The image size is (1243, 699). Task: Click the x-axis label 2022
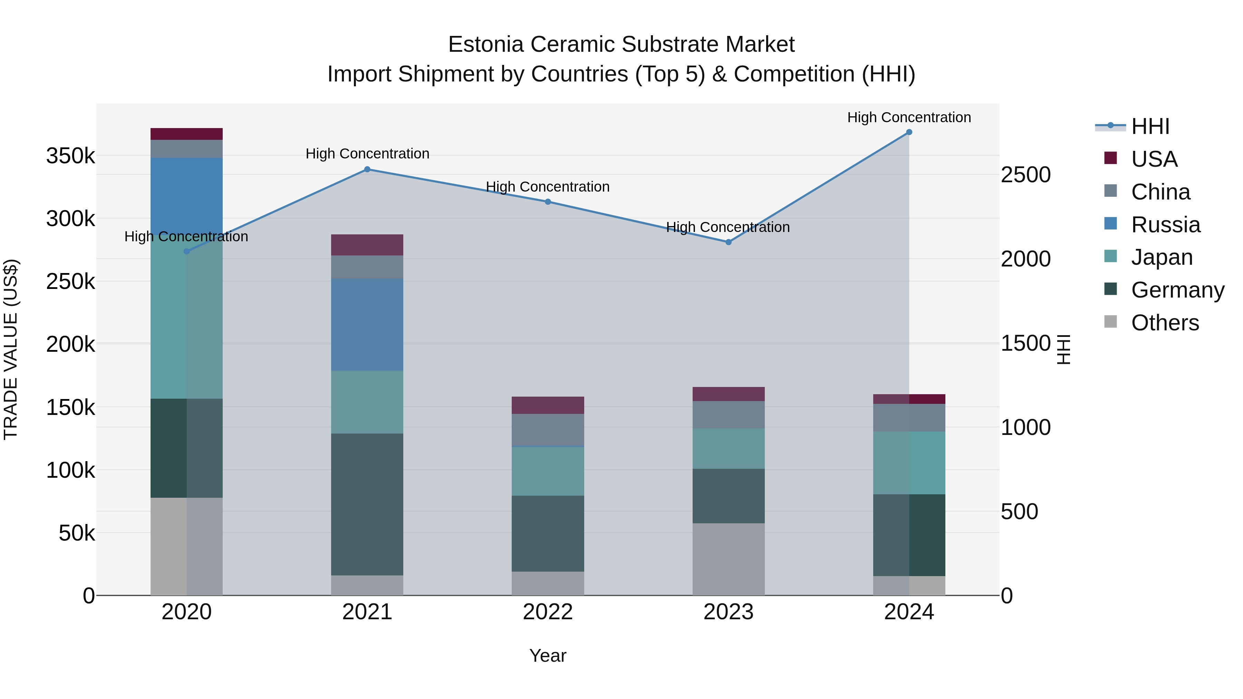coord(548,612)
